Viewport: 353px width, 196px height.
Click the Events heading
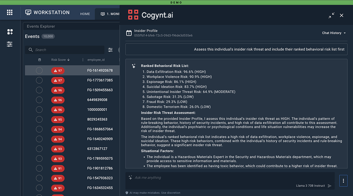coord(32,36)
